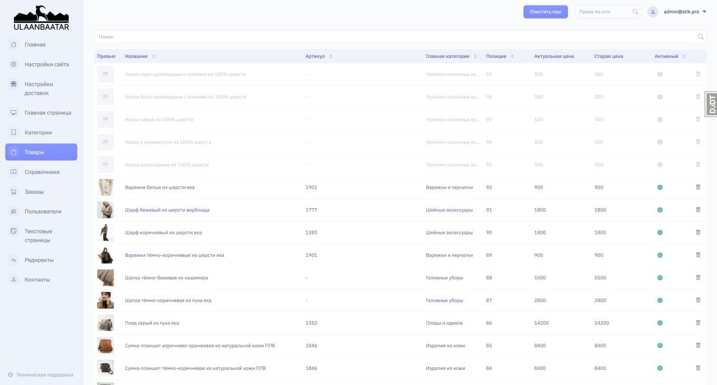
Task: Click the ULAANBAATAR logo
Action: pyautogui.click(x=41, y=18)
